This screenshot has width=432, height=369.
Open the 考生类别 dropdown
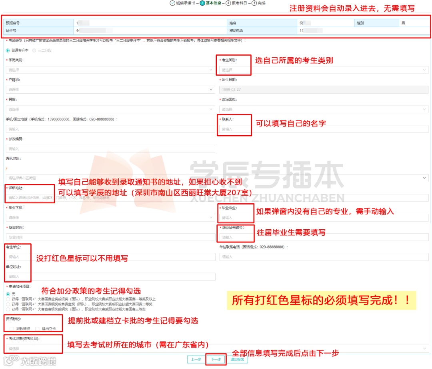[x=324, y=70]
